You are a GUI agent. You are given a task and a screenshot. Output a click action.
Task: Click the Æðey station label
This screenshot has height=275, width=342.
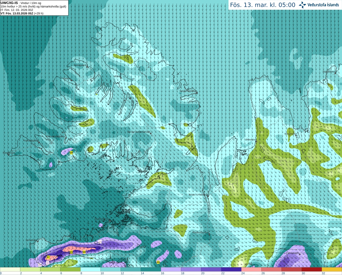click(x=117, y=76)
